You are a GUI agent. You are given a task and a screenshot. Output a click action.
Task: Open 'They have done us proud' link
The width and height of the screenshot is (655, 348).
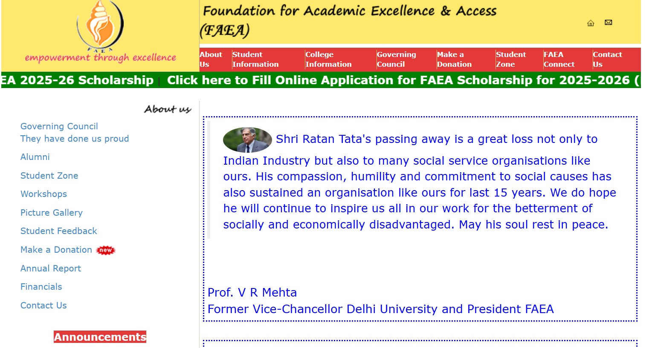coord(75,139)
